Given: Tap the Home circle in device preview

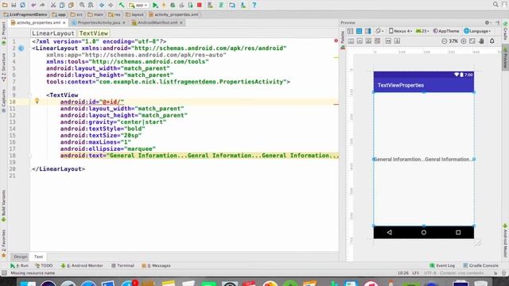Looking at the screenshot, I should (424, 232).
